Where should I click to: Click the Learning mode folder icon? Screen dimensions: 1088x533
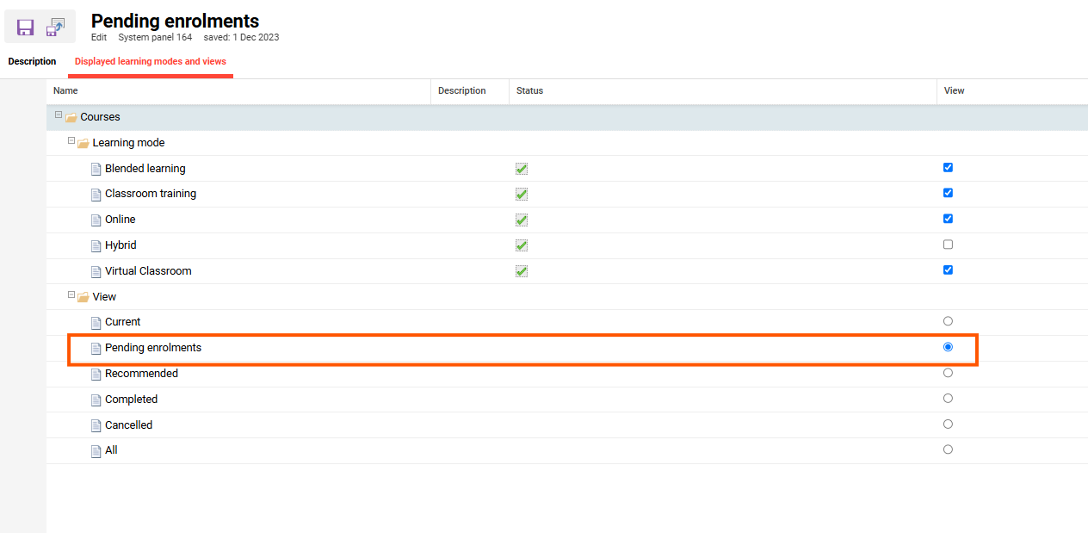(83, 144)
